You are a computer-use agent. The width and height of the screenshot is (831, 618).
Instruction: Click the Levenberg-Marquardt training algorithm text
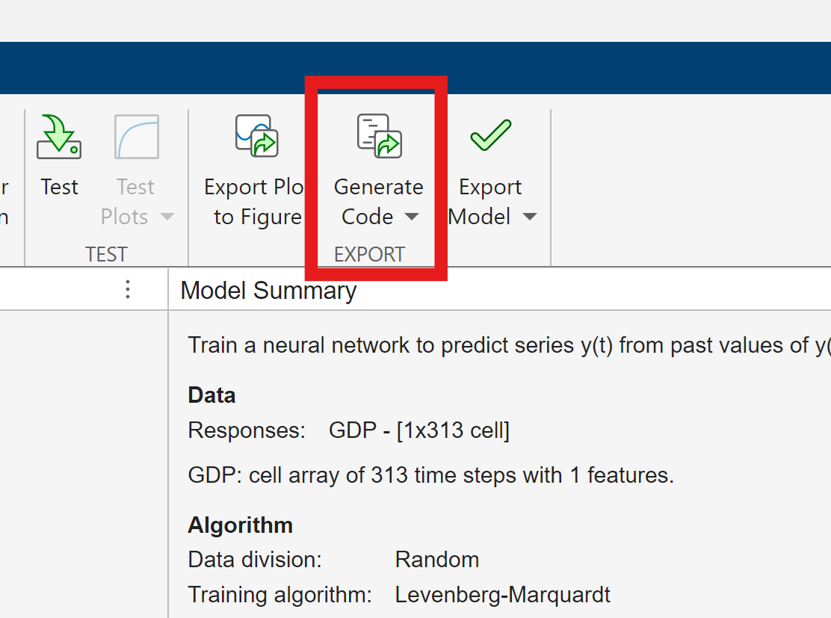[502, 595]
